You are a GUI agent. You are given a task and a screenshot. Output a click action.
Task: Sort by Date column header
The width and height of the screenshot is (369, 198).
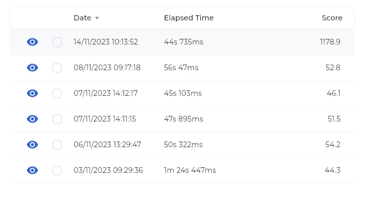tap(82, 18)
